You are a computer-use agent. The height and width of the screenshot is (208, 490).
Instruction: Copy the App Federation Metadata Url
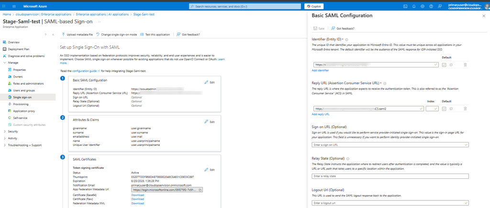[x=200, y=190]
